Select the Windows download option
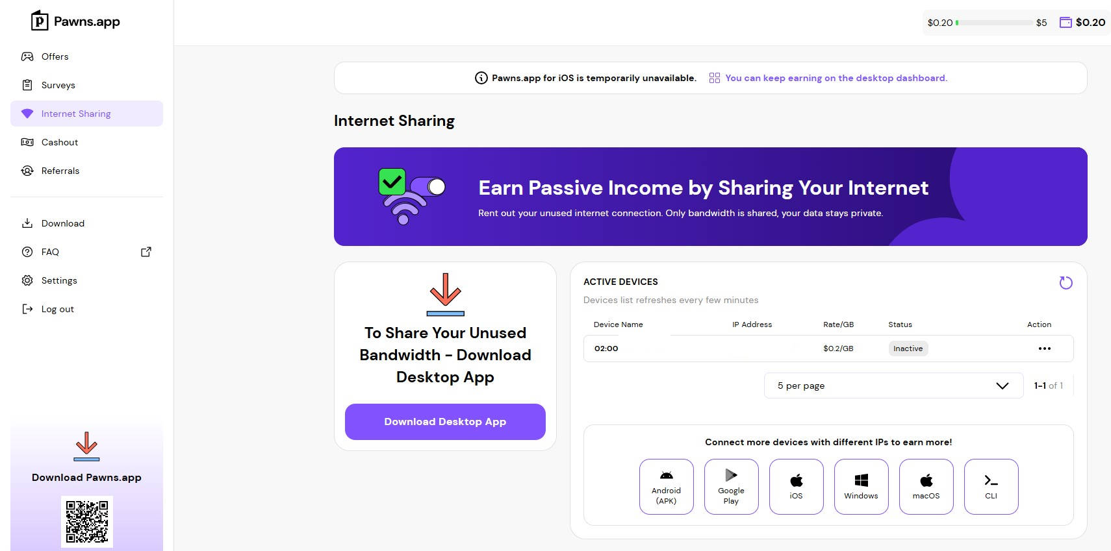Screen dimensions: 1111x551 click(x=861, y=487)
